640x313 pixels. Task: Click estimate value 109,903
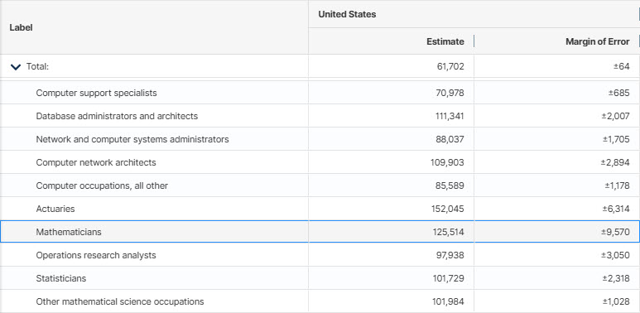click(447, 162)
